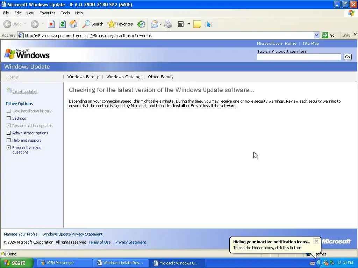Click the Search Microsoft.com text box
The height and width of the screenshot is (268, 358).
pyautogui.click(x=299, y=57)
